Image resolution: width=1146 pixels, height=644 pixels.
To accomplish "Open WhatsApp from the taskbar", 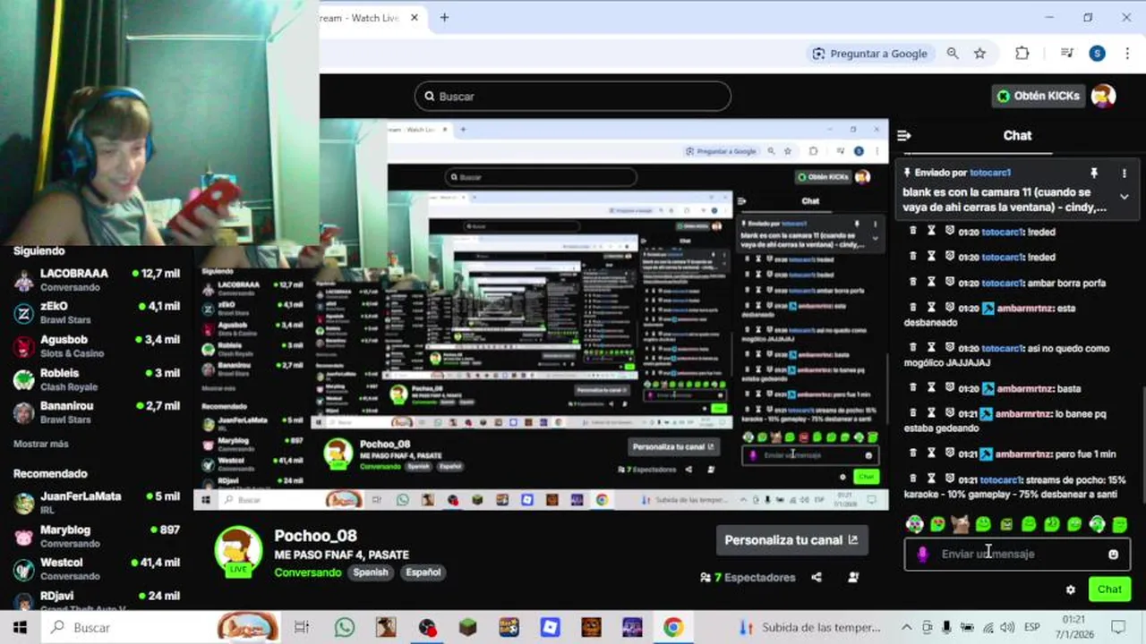I will [345, 628].
